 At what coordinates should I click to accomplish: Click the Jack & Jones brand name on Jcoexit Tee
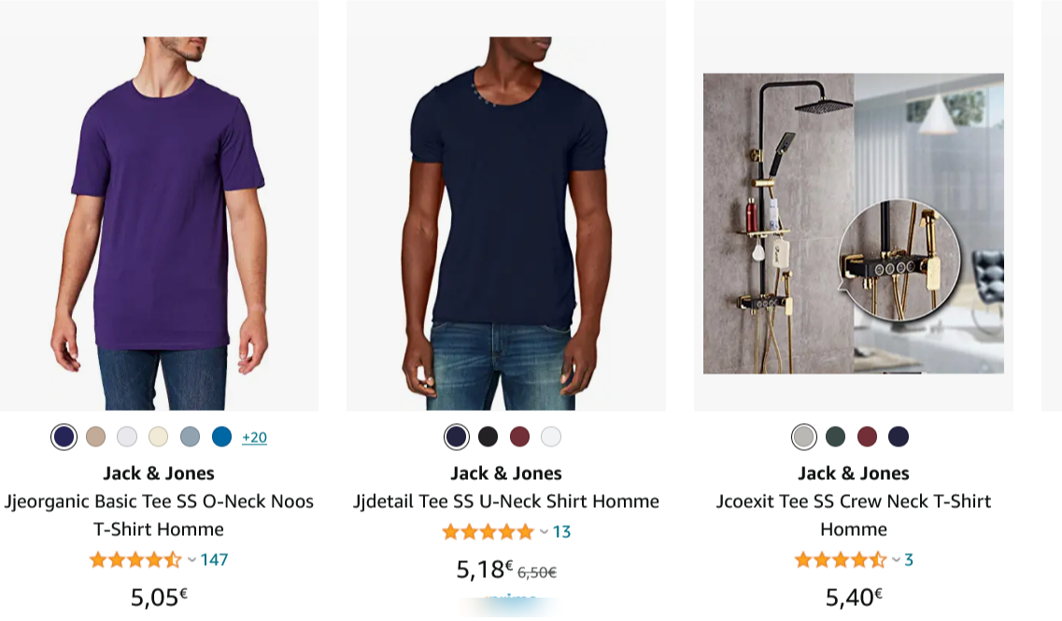click(x=855, y=473)
